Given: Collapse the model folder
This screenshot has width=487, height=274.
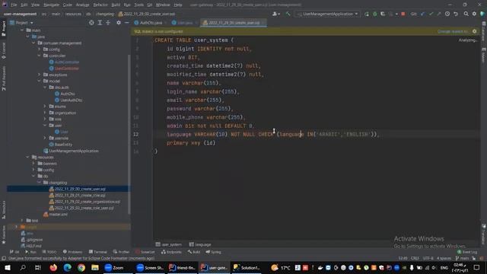Looking at the screenshot, I should (39, 81).
